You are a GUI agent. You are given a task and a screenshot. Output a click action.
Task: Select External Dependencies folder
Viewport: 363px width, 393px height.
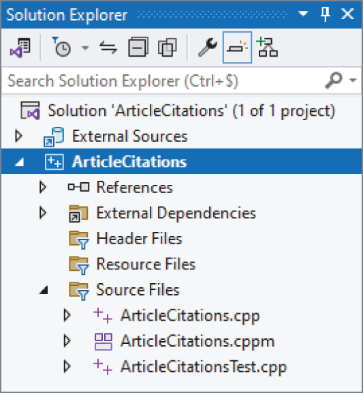pyautogui.click(x=176, y=213)
